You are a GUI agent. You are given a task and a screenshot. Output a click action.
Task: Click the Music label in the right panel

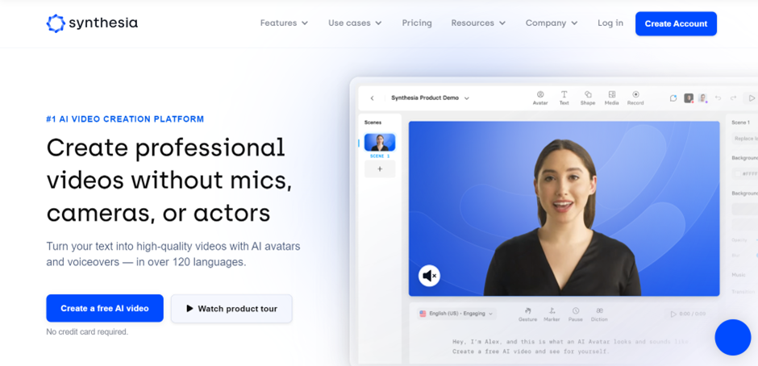739,275
